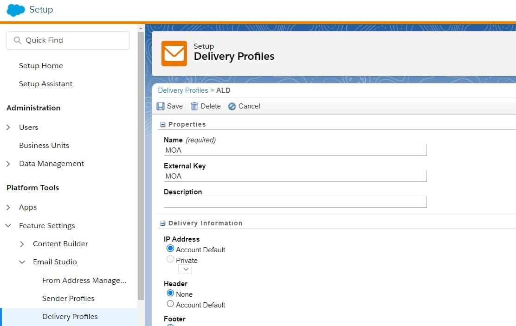Collapse the Feature Settings section
Image resolution: width=516 pixels, height=326 pixels.
[8, 226]
